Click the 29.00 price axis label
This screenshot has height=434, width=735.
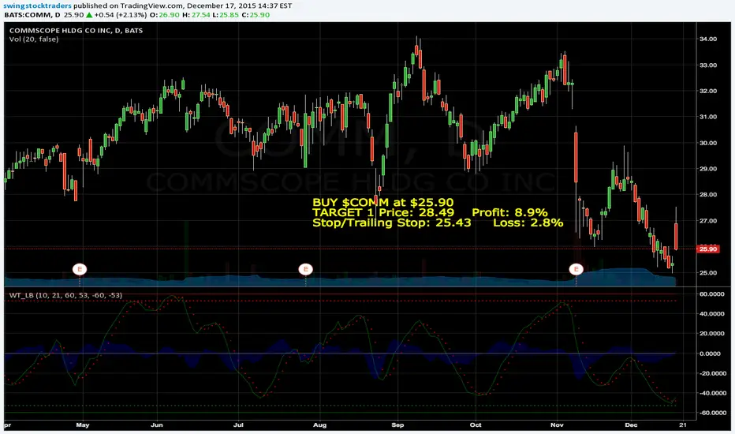coord(708,169)
